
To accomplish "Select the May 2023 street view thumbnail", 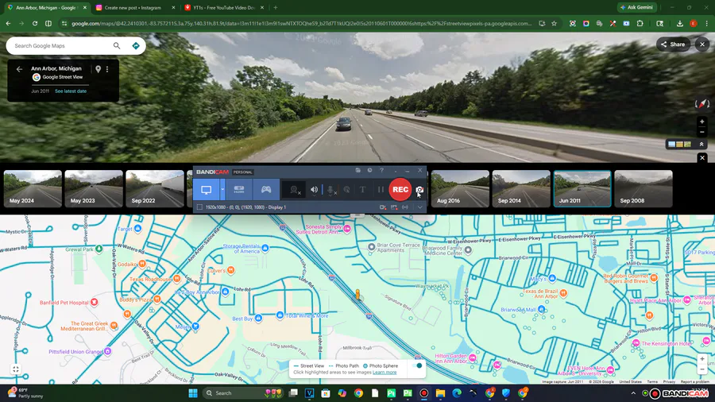I will point(94,189).
